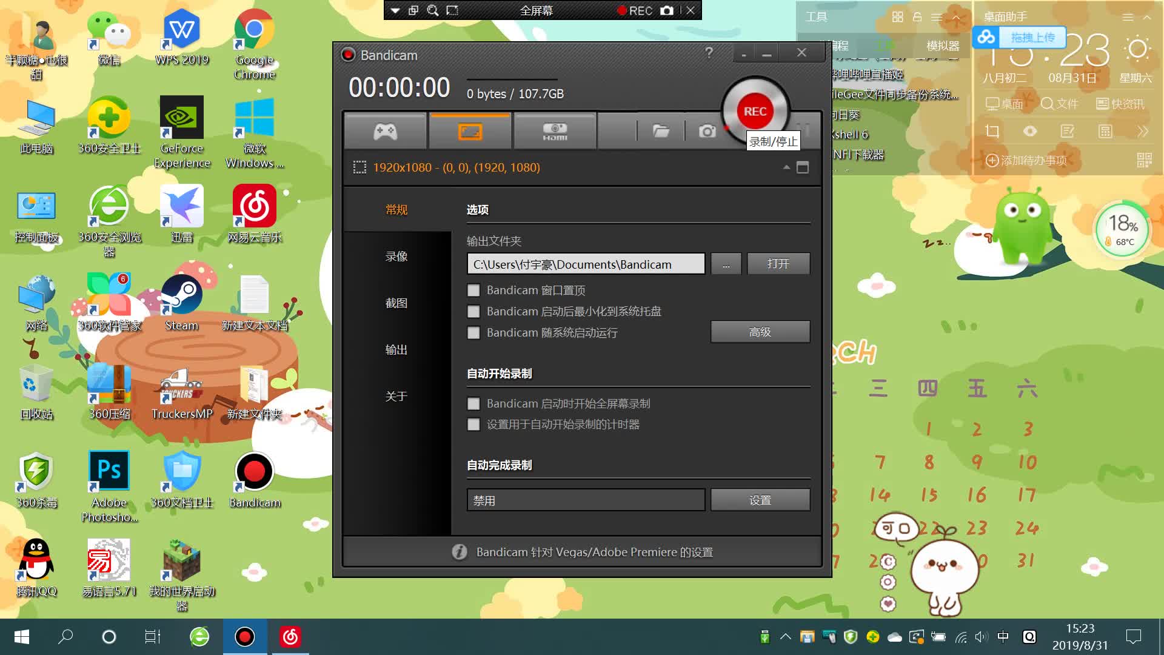This screenshot has width=1164, height=655.
Task: Click the crop screenshot icon in 桌面助手
Action: pos(992,131)
